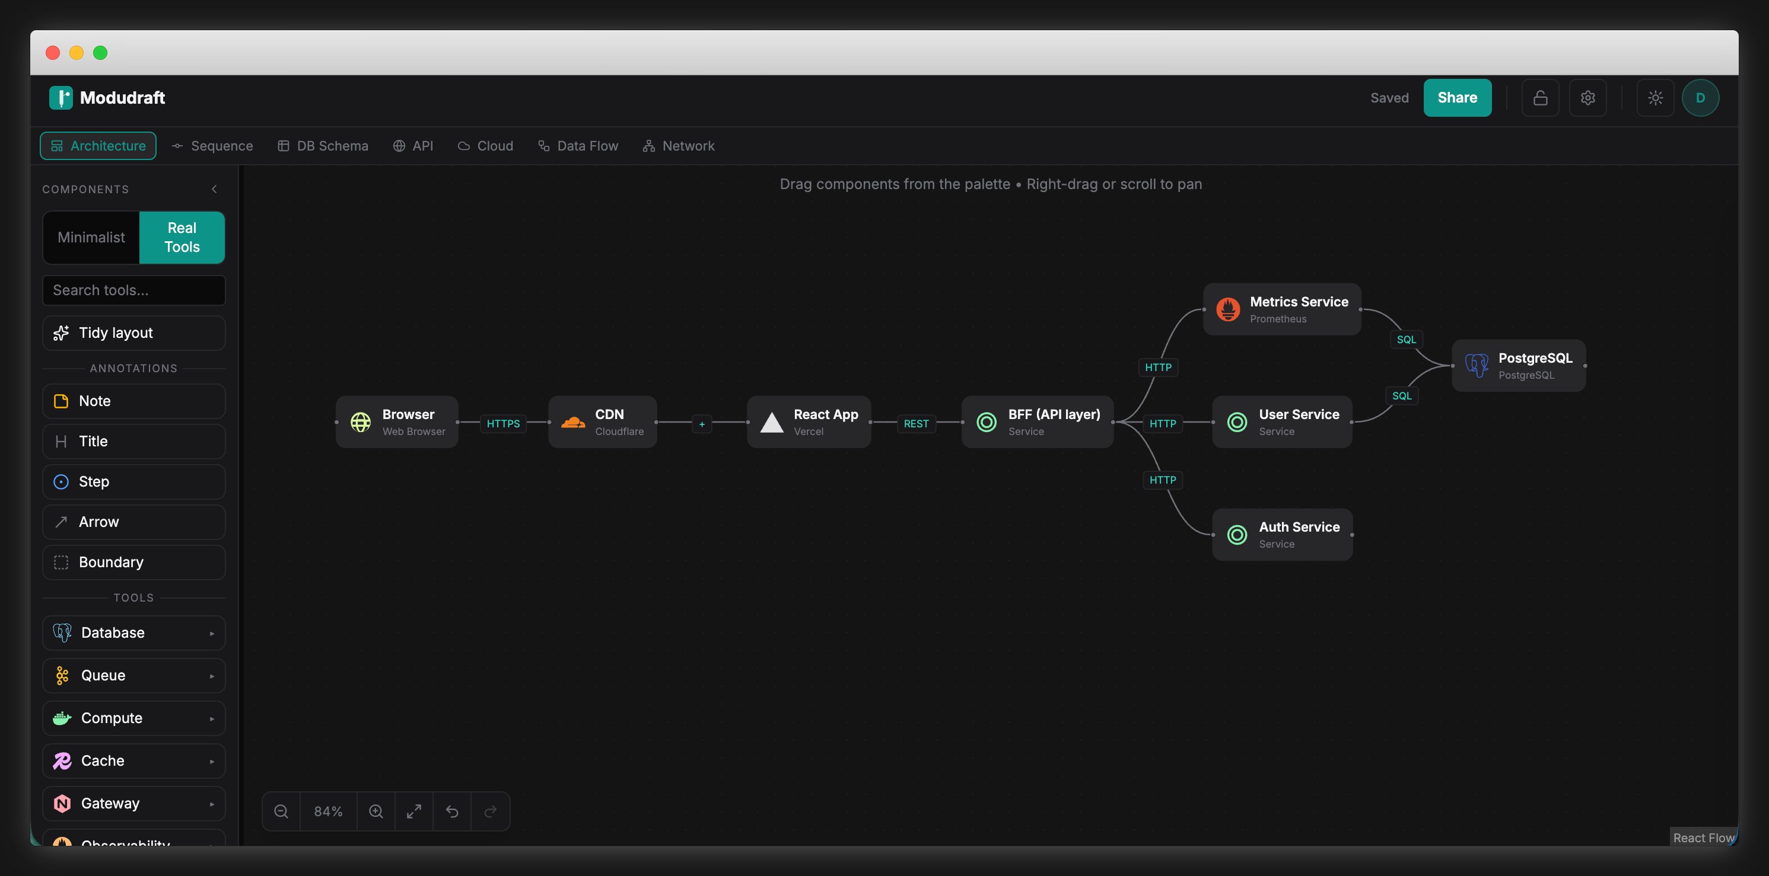
Task: Click the Saved status text
Action: (x=1389, y=98)
